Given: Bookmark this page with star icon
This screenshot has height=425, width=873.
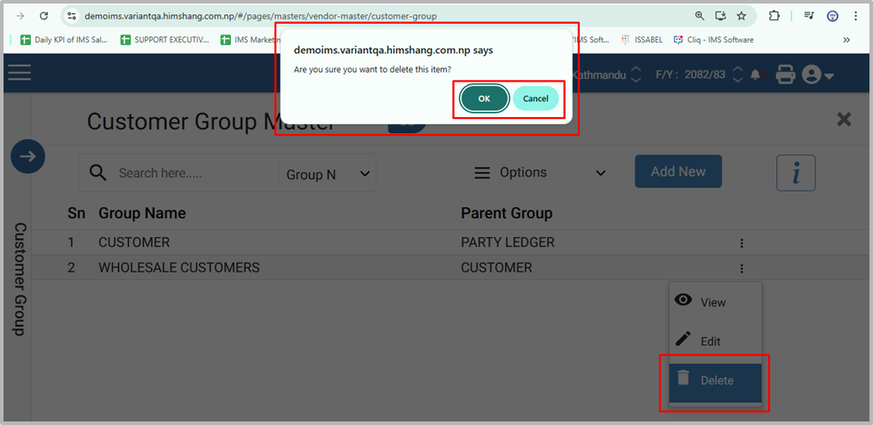Looking at the screenshot, I should click(742, 16).
